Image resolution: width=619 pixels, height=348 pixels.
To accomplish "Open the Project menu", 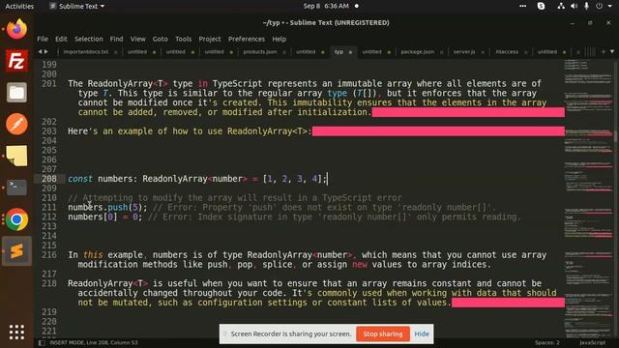I will tap(210, 39).
